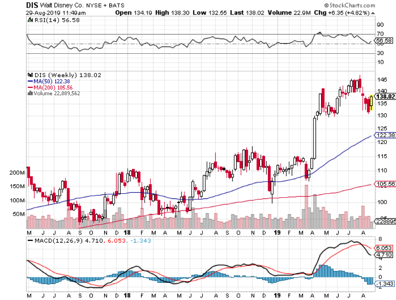Click the 138.02 last price tag on price axis
Viewport: 396px width, 300px height.
click(385, 96)
